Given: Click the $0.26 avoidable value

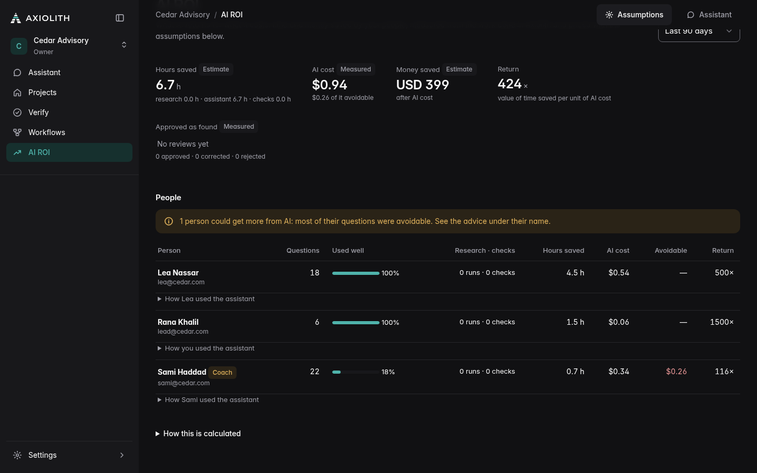Looking at the screenshot, I should tap(676, 372).
